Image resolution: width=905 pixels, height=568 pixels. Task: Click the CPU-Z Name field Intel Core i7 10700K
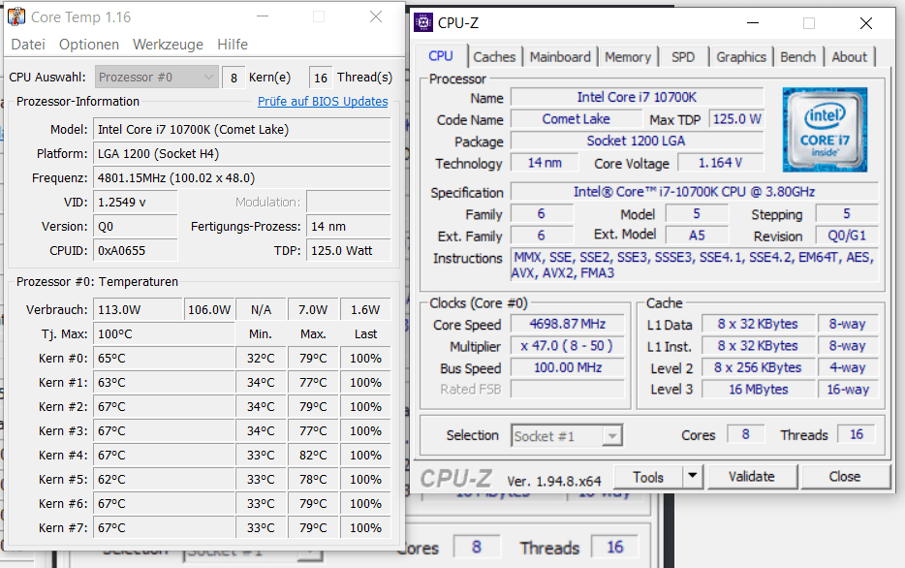(638, 97)
